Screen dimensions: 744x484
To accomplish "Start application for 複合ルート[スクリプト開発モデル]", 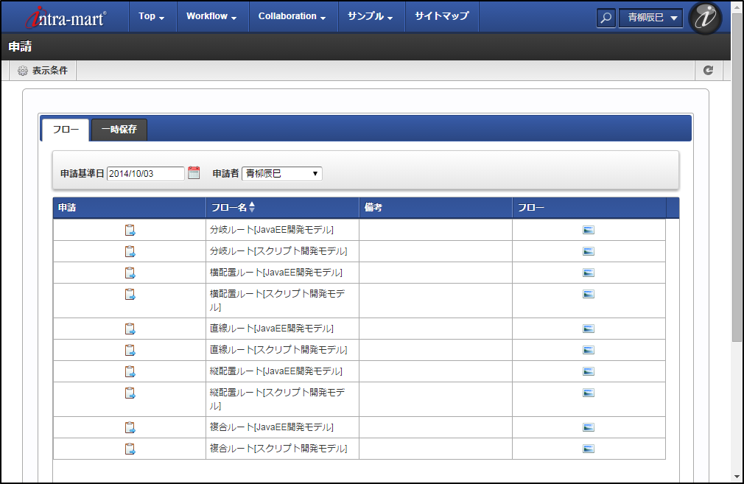I will click(x=130, y=449).
